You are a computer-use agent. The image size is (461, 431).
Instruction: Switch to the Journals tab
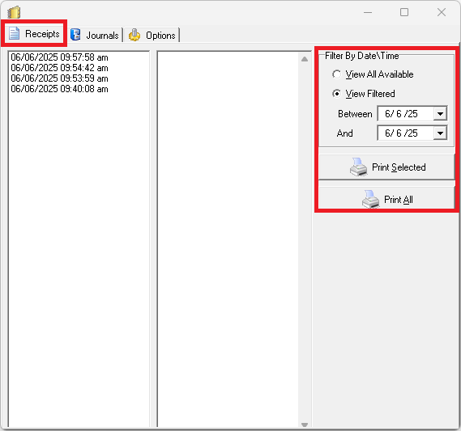pos(96,36)
